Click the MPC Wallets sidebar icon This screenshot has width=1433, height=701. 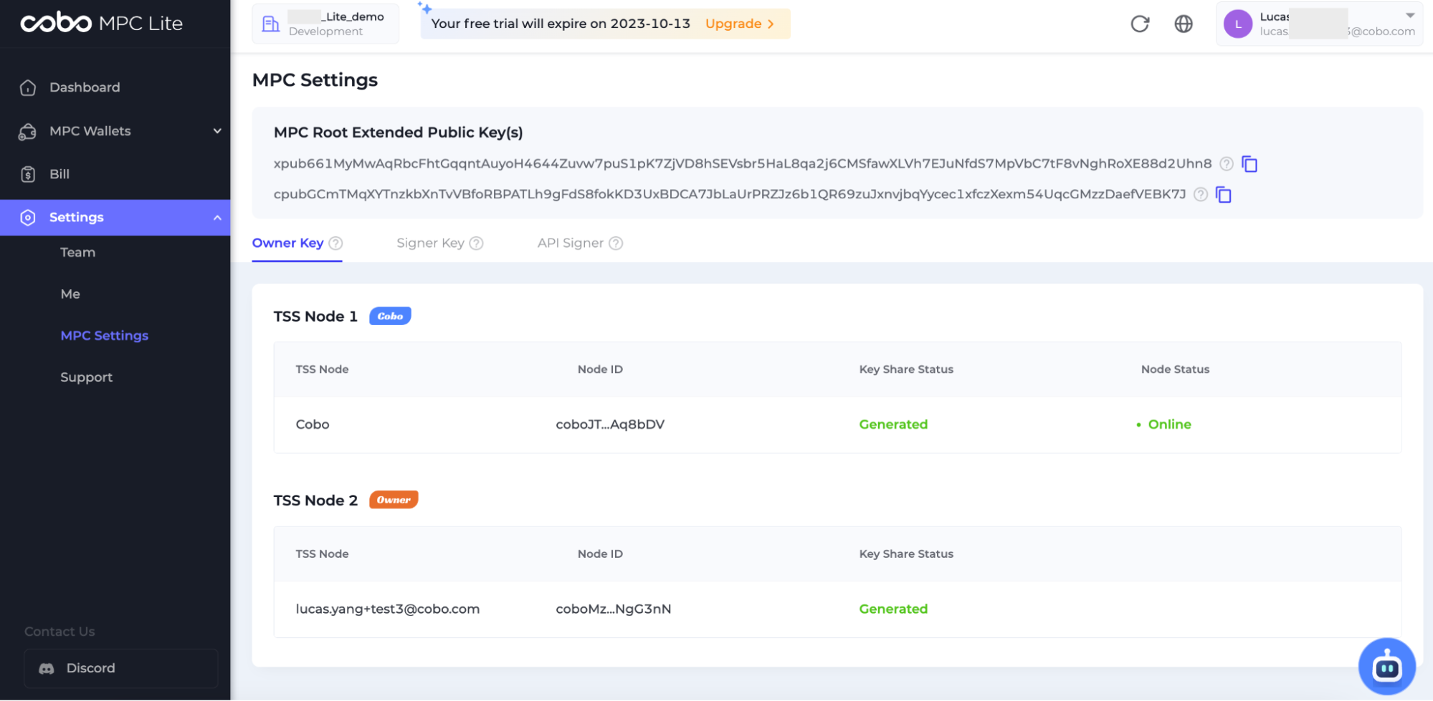tap(28, 132)
